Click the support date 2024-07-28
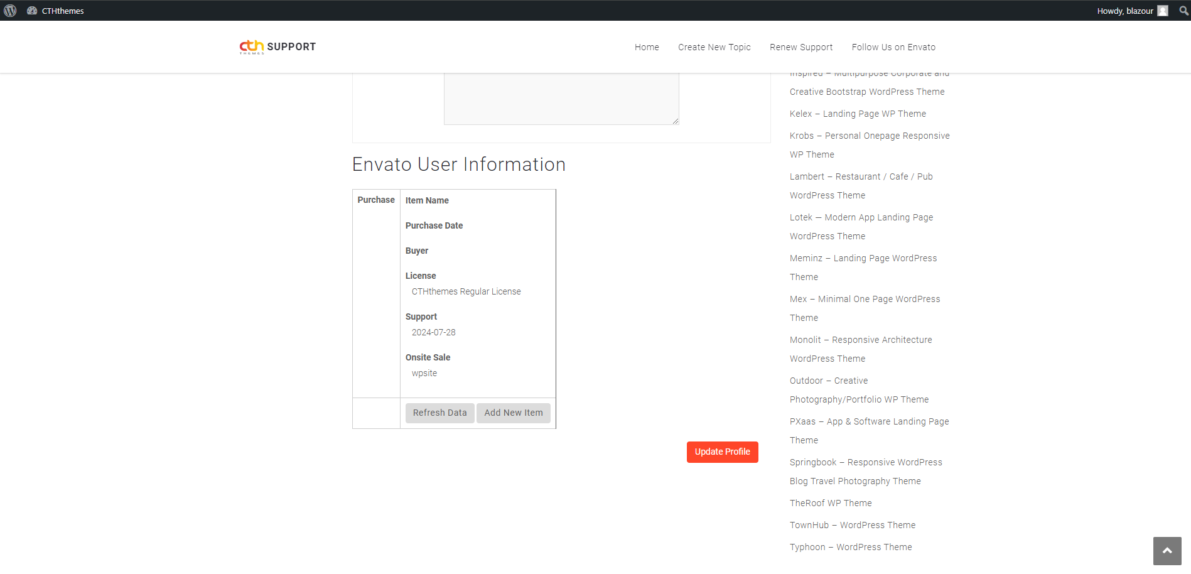1191x574 pixels. pyautogui.click(x=434, y=332)
